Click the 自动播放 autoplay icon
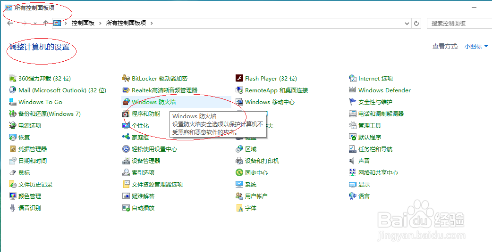This screenshot has height=252, width=492. (x=126, y=208)
